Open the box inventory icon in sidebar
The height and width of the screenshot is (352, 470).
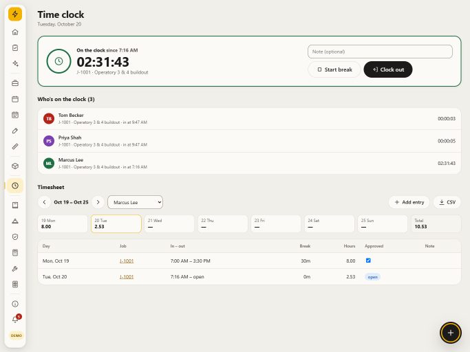[x=15, y=166]
